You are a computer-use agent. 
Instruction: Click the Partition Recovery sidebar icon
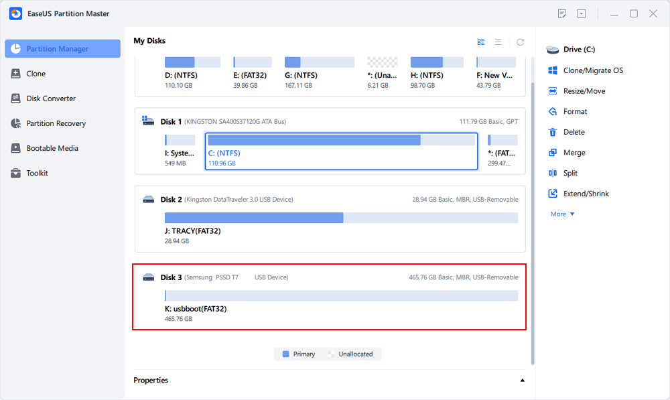click(x=15, y=123)
